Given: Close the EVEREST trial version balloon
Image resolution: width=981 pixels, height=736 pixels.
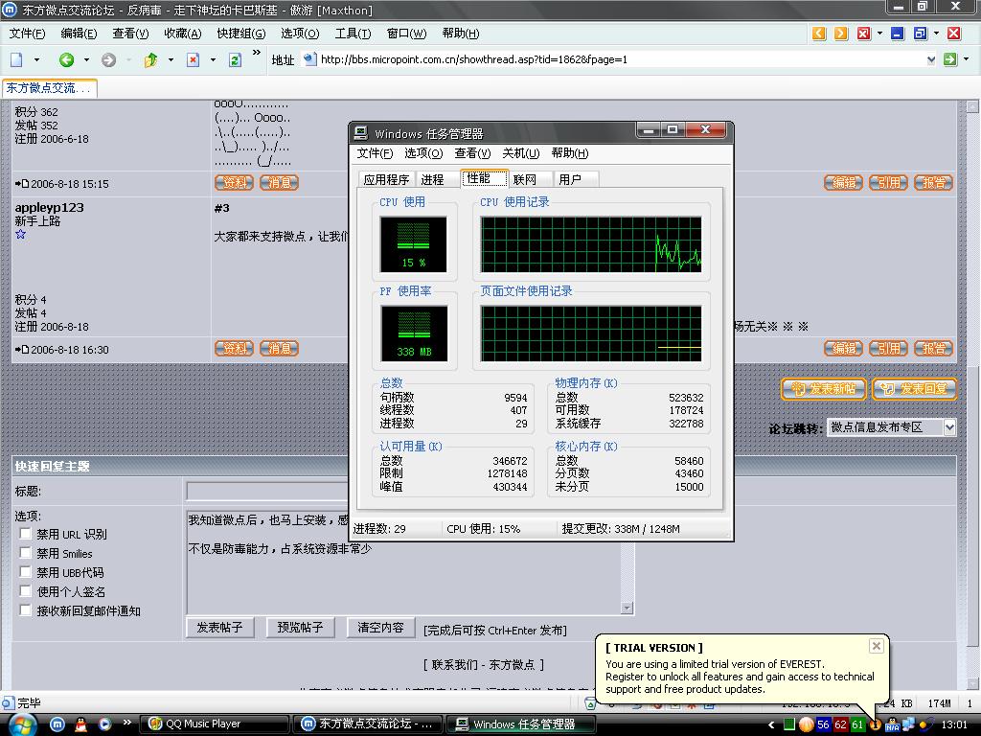Looking at the screenshot, I should [877, 646].
